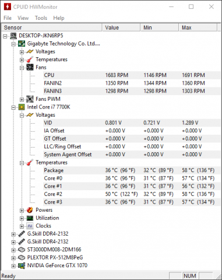Expand the Utilization node
222x280 pixels.
pyautogui.click(x=22, y=218)
